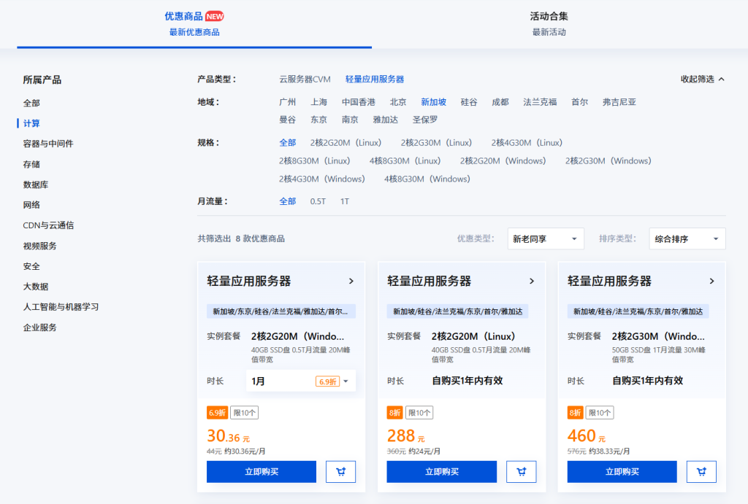
Task: Filter region by 中国香港
Action: [359, 102]
